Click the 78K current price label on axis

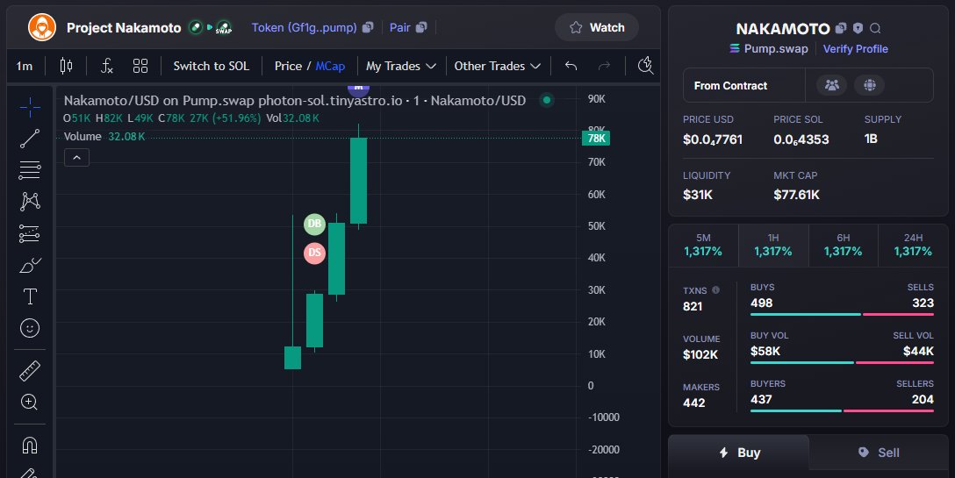pyautogui.click(x=596, y=139)
